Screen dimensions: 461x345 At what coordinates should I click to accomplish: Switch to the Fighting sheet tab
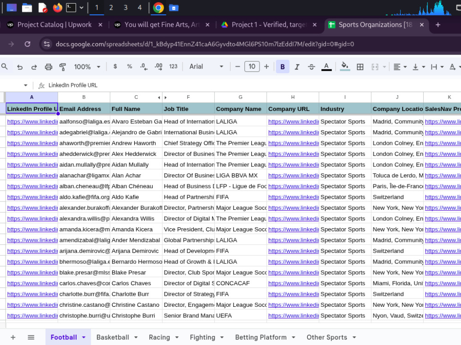[202, 337]
